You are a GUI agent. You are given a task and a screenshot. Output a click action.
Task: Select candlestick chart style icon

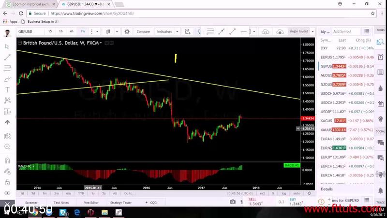108,31
